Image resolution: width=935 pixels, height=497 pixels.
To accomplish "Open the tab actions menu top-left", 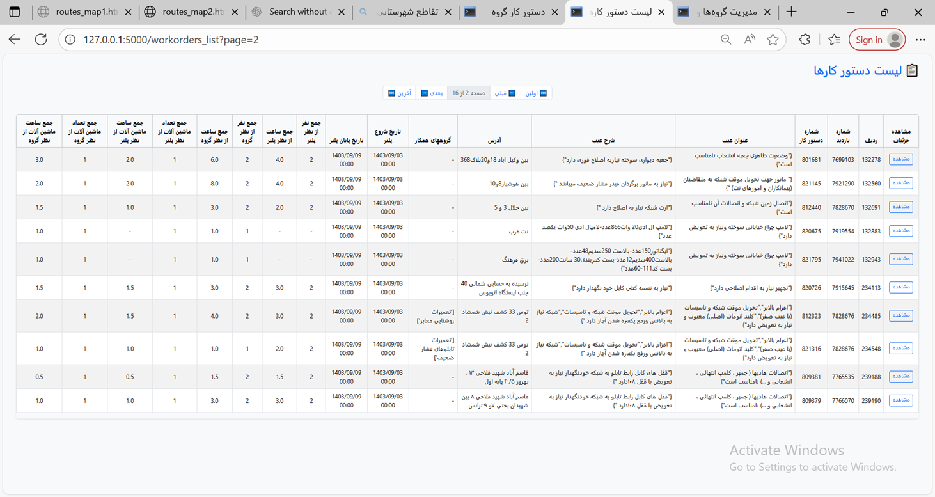I will [14, 12].
